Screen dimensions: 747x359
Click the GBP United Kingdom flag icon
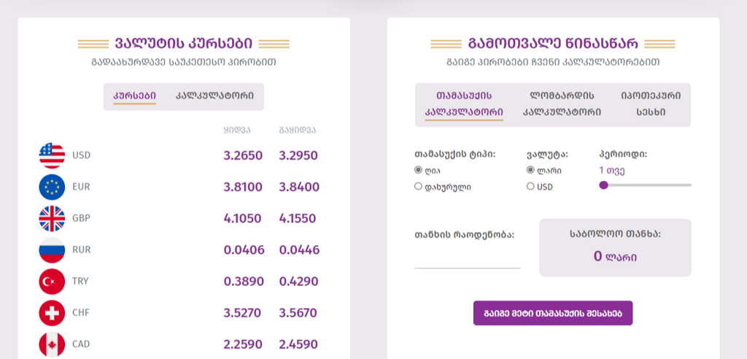(x=52, y=218)
